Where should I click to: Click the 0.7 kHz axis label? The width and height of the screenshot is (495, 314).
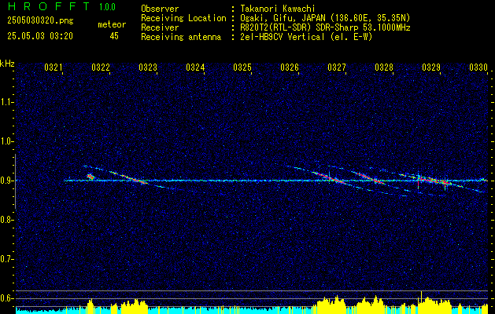coord(6,259)
